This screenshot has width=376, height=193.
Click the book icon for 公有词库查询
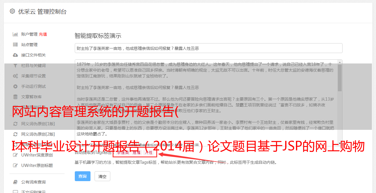point(15,182)
